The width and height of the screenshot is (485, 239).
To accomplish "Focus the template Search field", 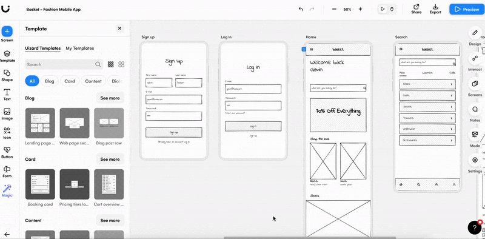I will 64,64.
